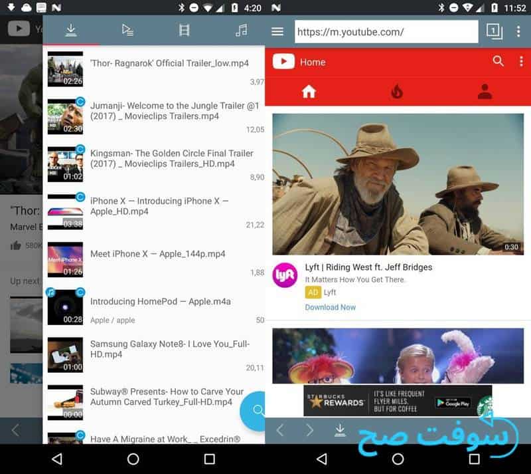Open Kingsman The Golden Circle Final Trailer file
The width and height of the screenshot is (531, 474).
(x=154, y=164)
